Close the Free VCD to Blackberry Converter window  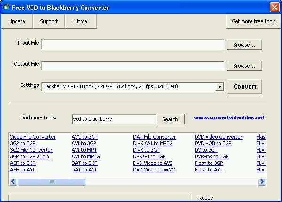coord(274,8)
